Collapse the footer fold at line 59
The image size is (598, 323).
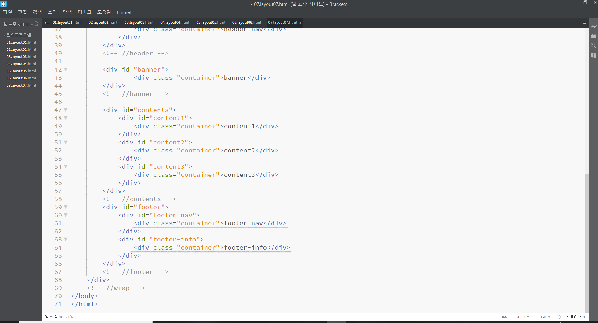coord(66,207)
